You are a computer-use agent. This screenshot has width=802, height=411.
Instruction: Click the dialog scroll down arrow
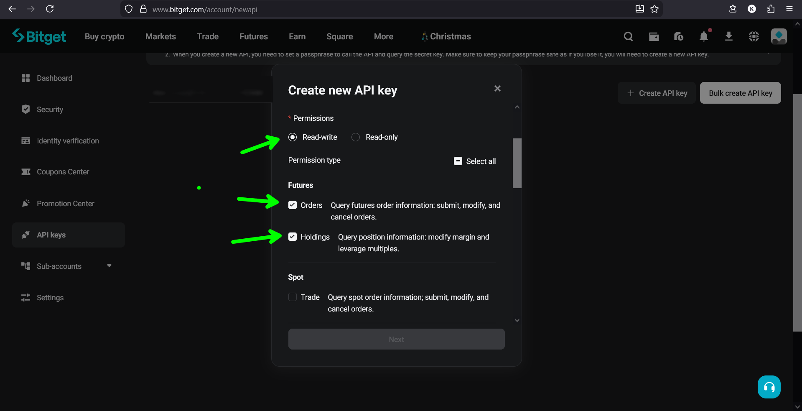tap(517, 320)
